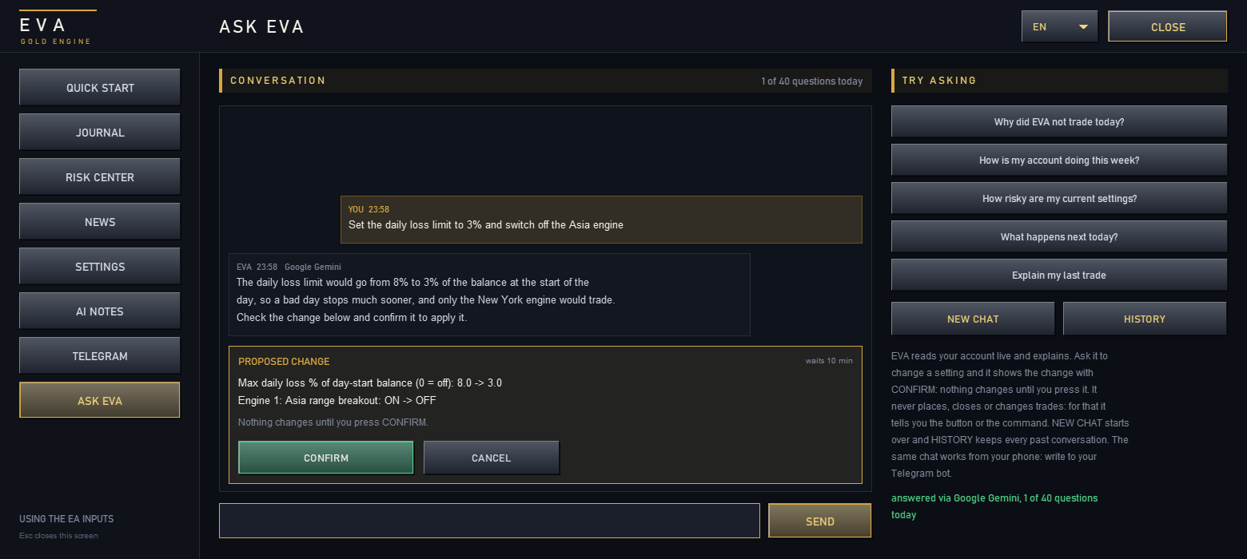Viewport: 1247px width, 559px height.
Task: Click the language dropdown arrow
Action: click(x=1083, y=27)
